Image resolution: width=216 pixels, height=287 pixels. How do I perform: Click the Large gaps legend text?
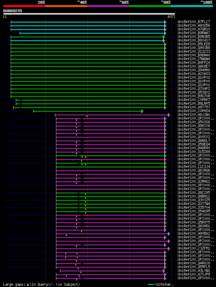pos(42,284)
